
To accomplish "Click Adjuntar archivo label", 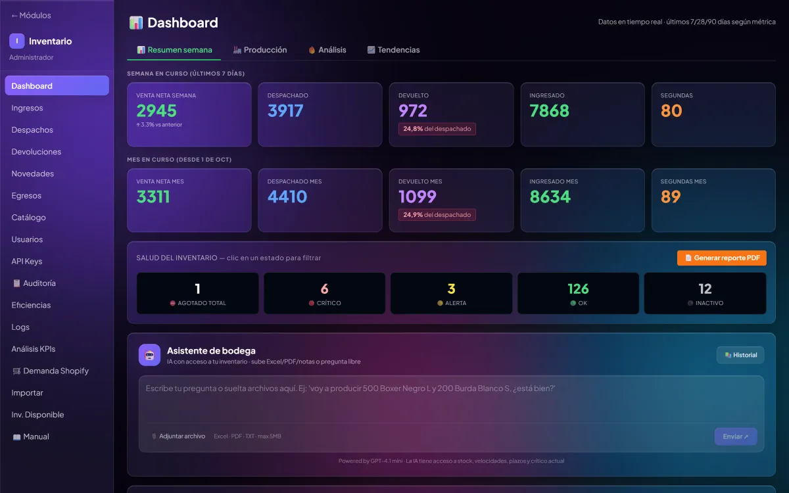I will (182, 436).
